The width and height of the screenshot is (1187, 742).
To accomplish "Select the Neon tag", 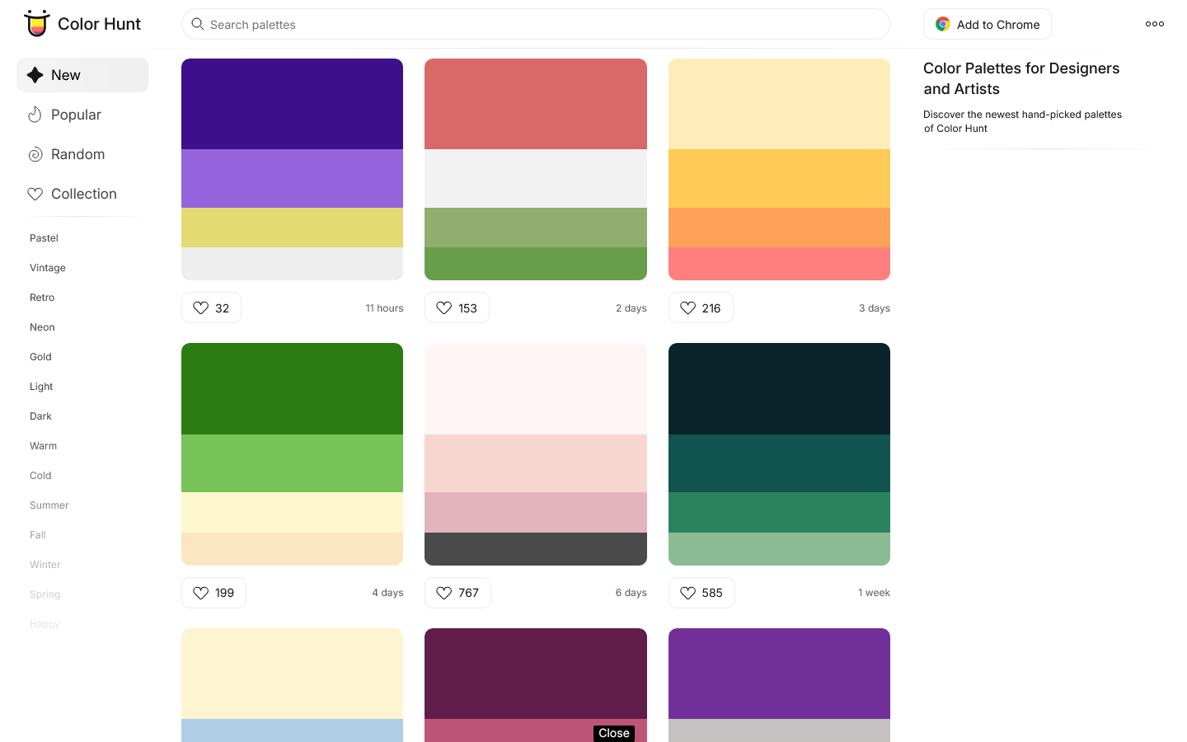I will pos(42,327).
